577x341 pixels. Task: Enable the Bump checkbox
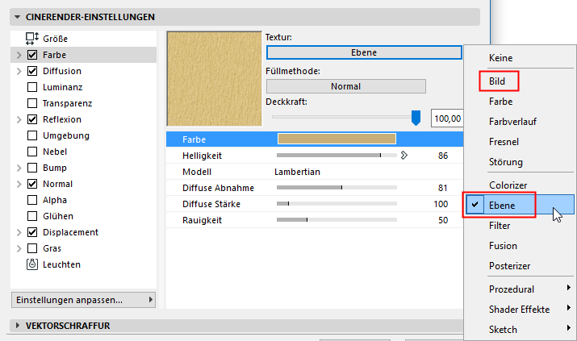click(32, 168)
